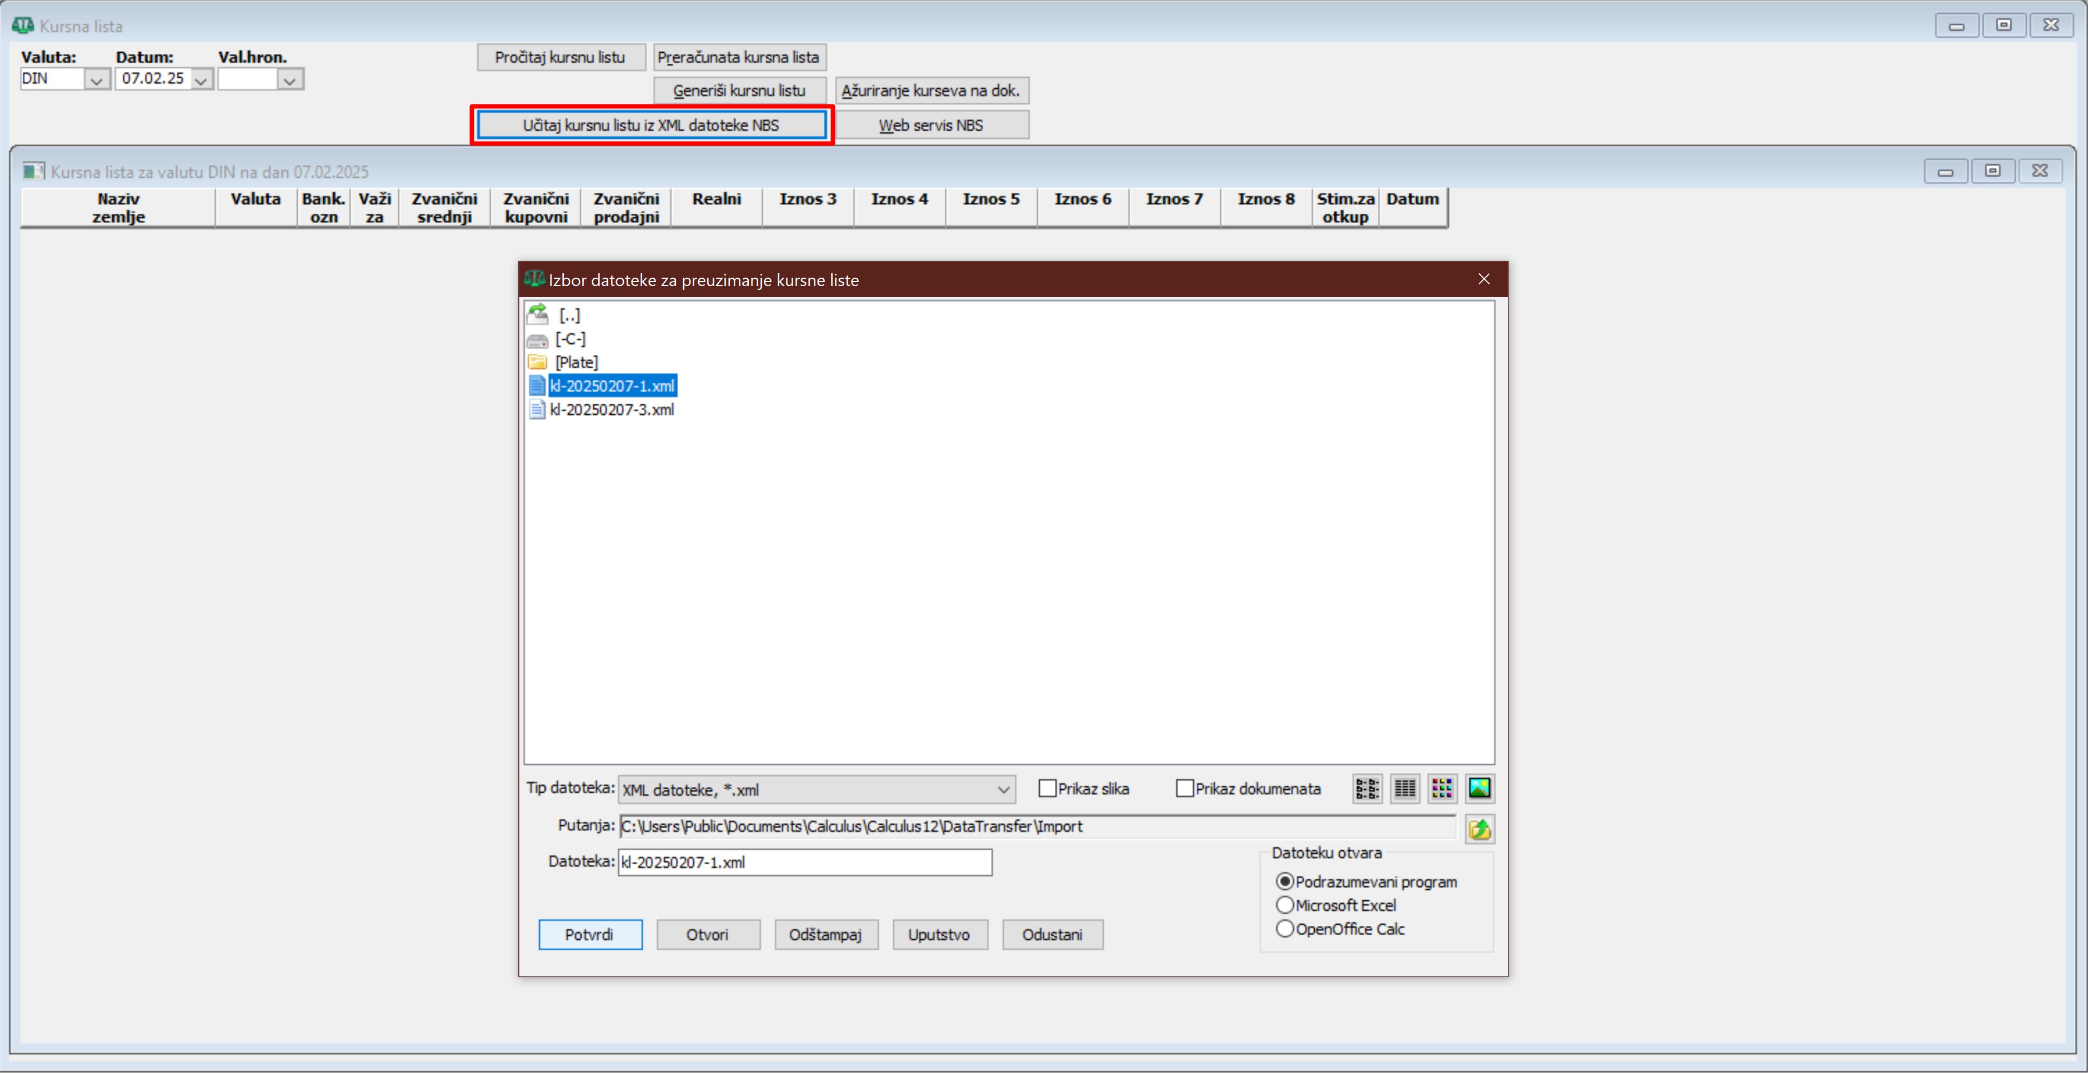
Task: Click the Putanja path field
Action: [x=1038, y=826]
